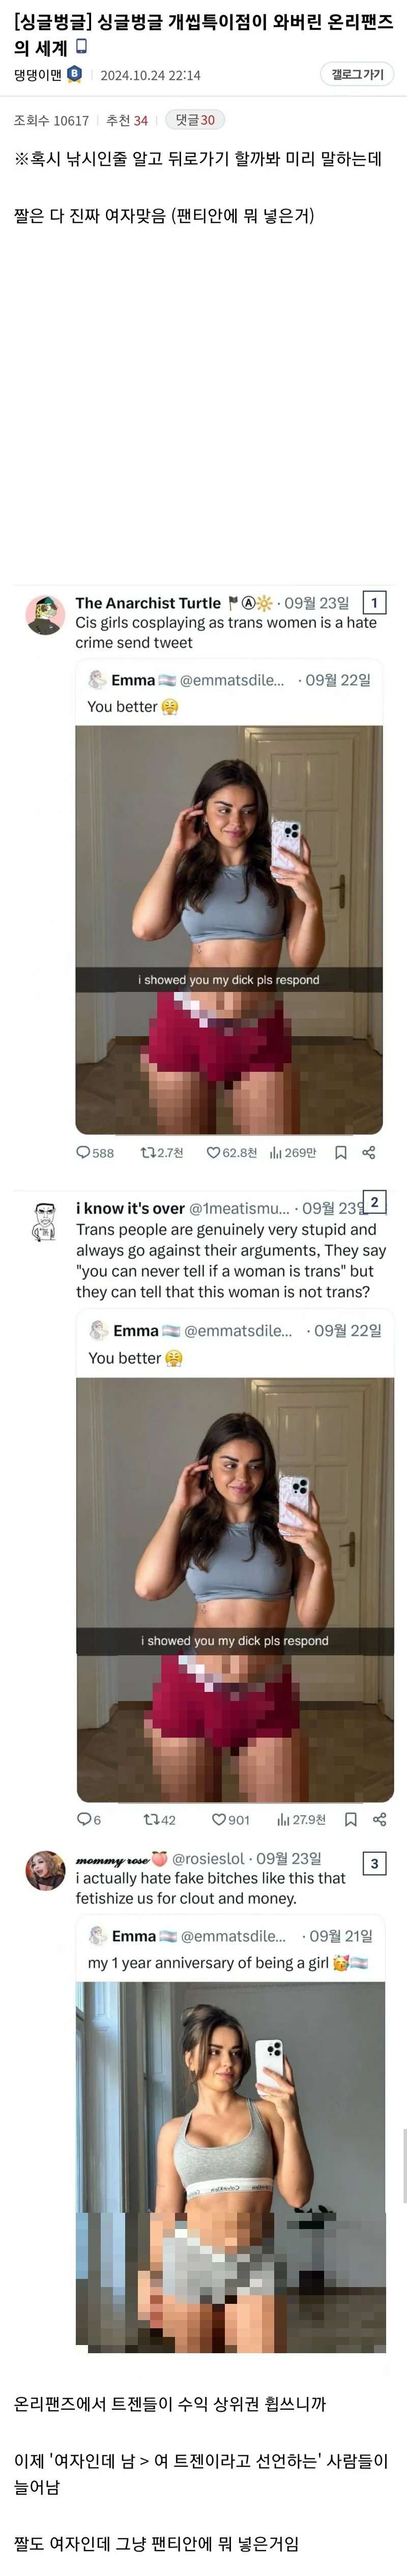
Task: Click the mobile device icon after the title
Action: pos(81,46)
